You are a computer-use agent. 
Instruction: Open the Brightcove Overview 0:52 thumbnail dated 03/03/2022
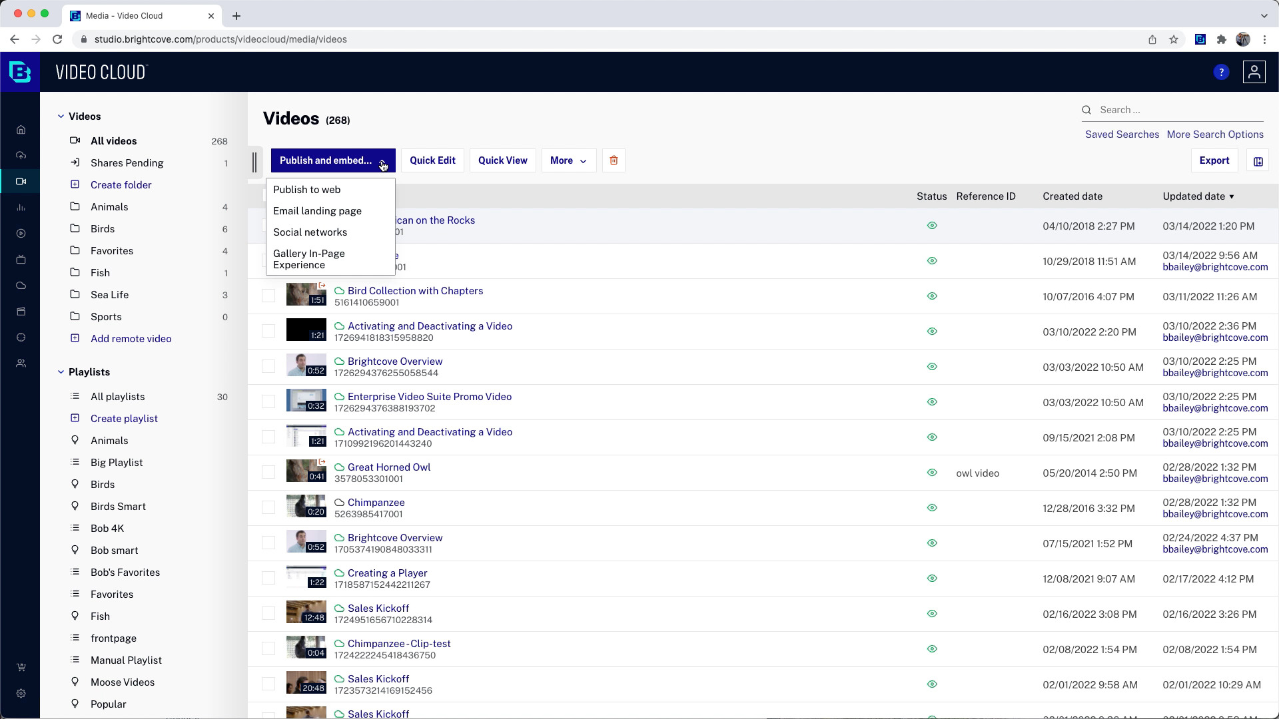pos(306,365)
